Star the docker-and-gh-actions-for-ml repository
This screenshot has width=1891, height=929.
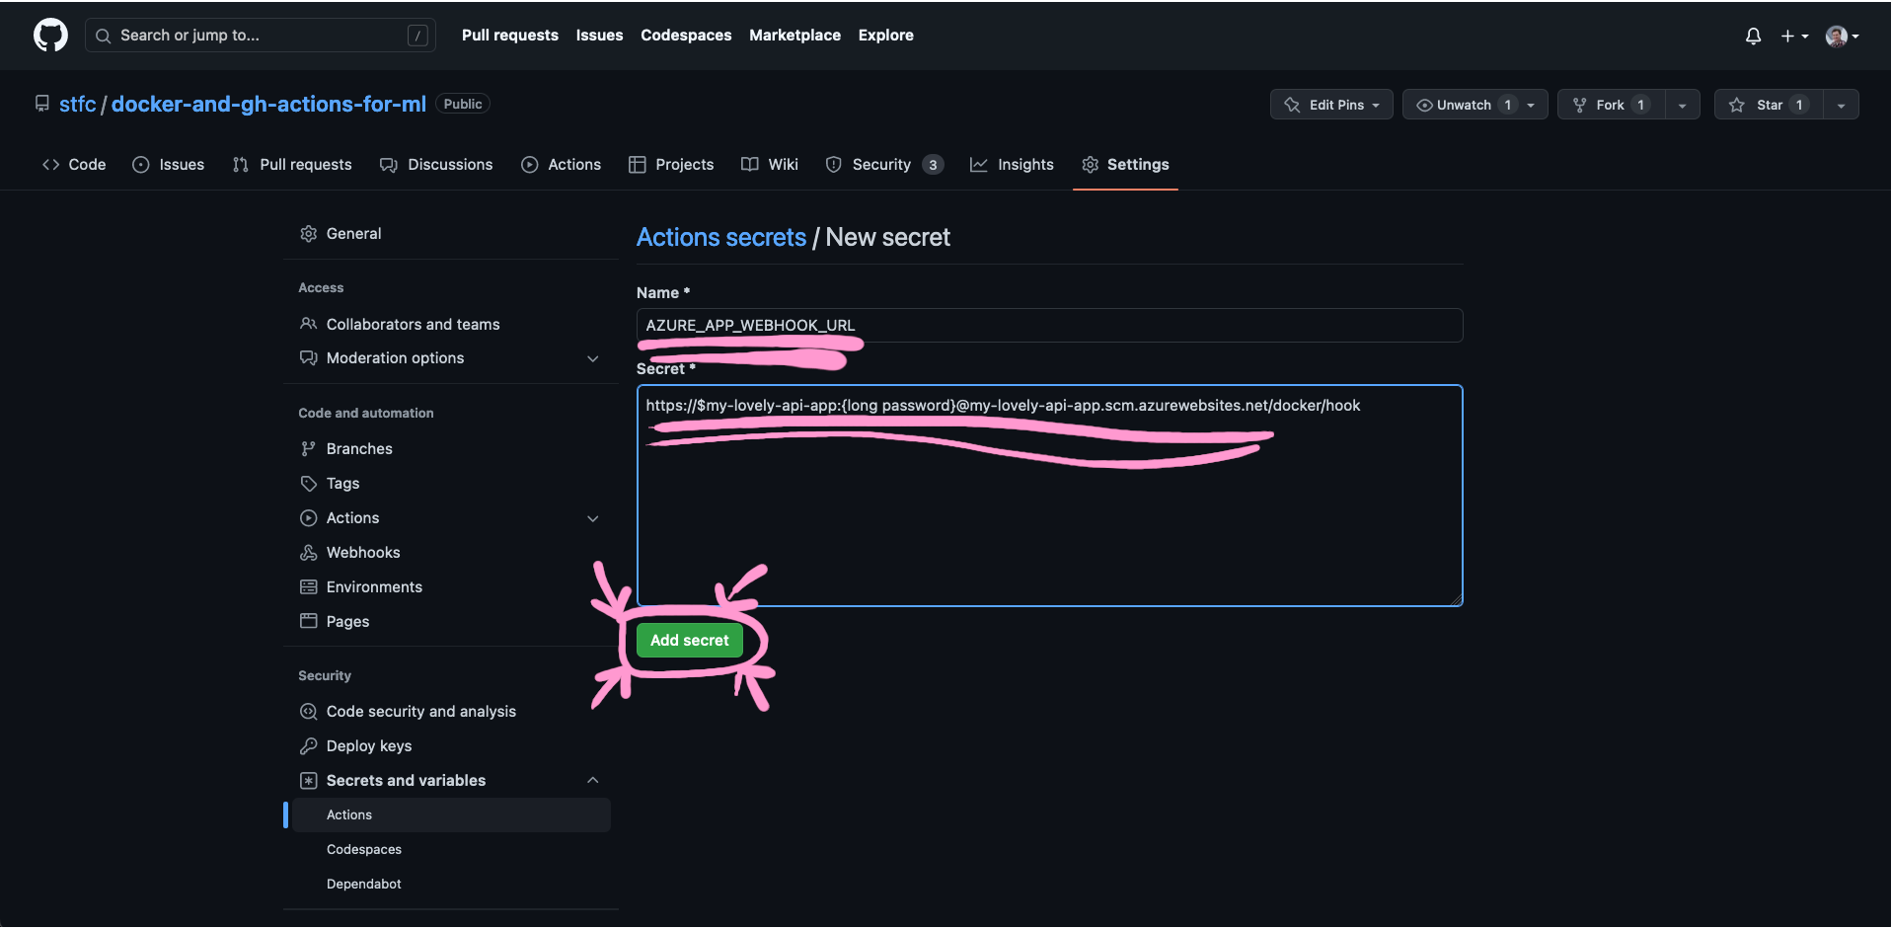point(1768,104)
